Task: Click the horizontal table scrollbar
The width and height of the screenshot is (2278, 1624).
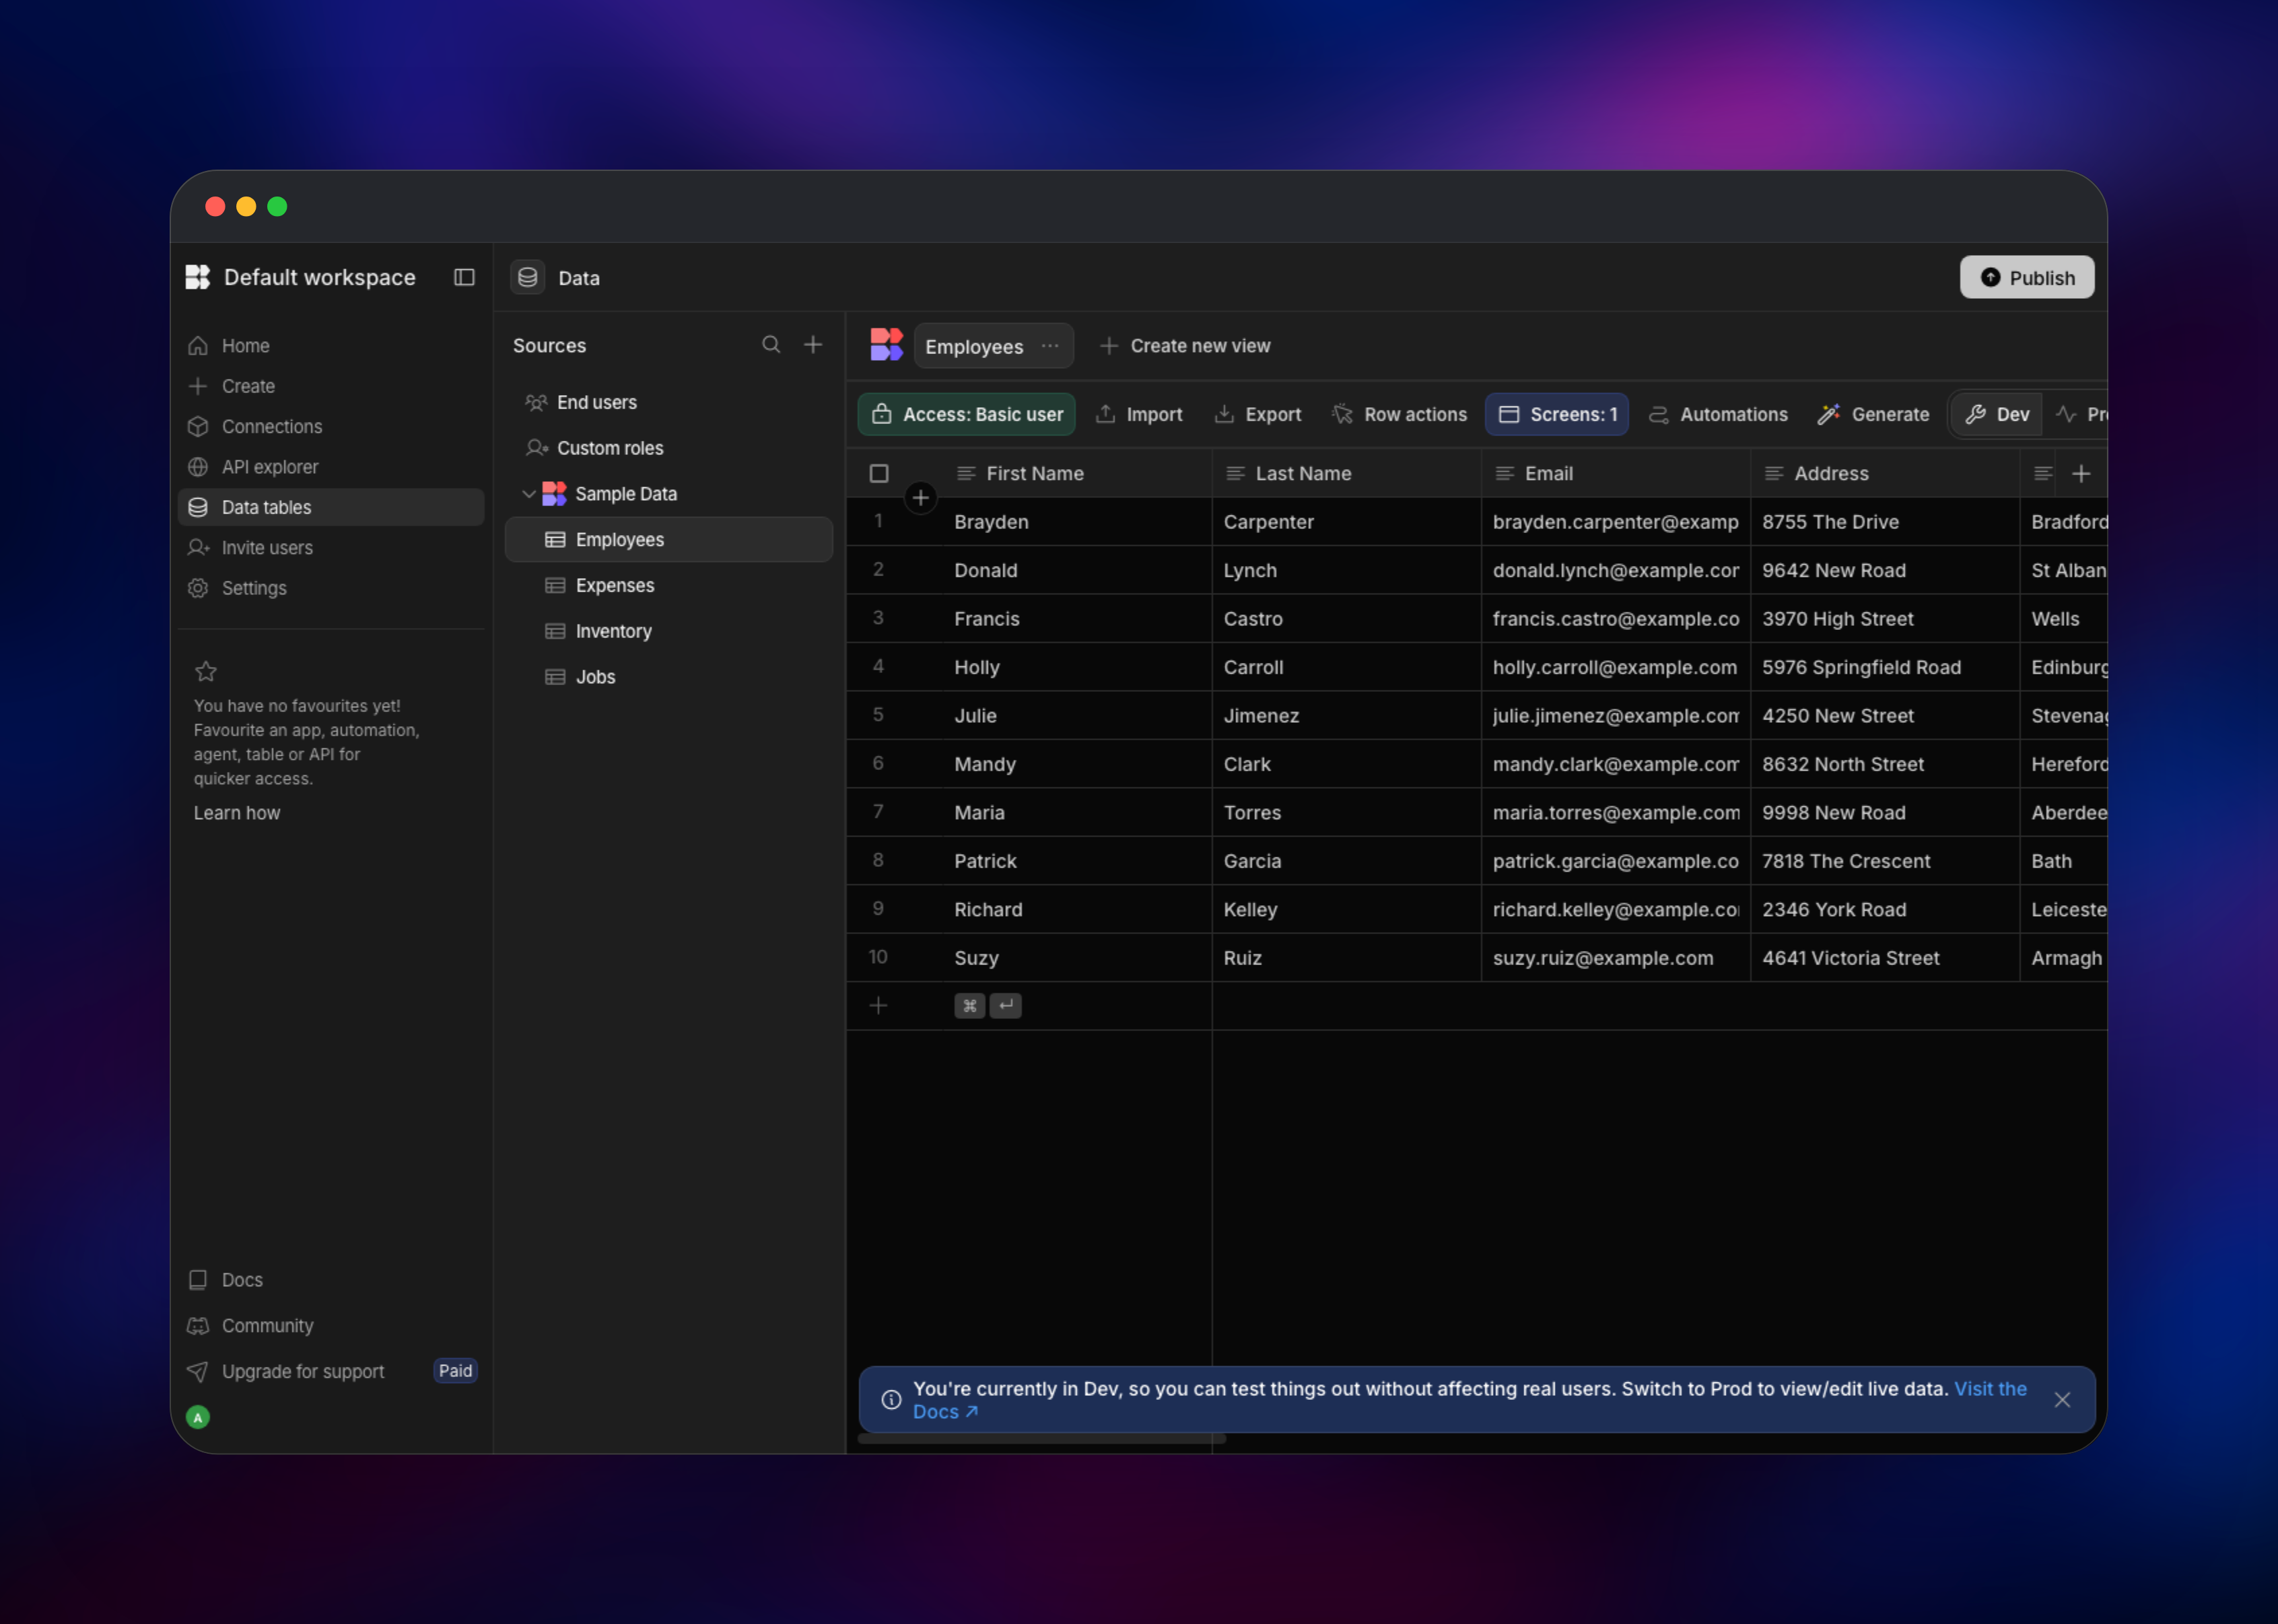Action: 1041,1440
